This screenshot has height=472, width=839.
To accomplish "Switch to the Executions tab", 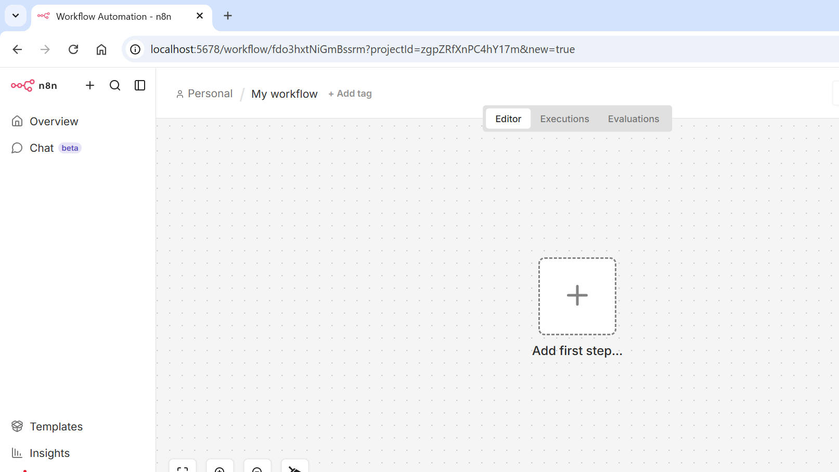I will (564, 119).
